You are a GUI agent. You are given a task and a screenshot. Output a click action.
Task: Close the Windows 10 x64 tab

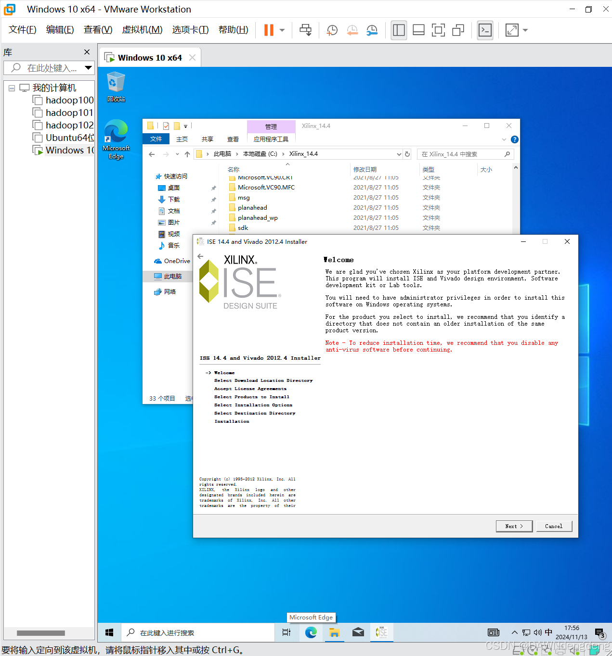pyautogui.click(x=192, y=58)
